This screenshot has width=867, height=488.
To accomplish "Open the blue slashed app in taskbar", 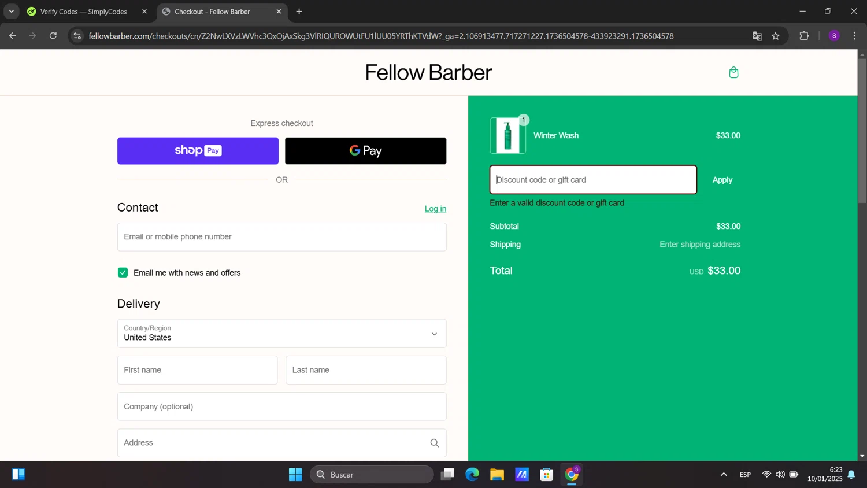I will [x=522, y=475].
